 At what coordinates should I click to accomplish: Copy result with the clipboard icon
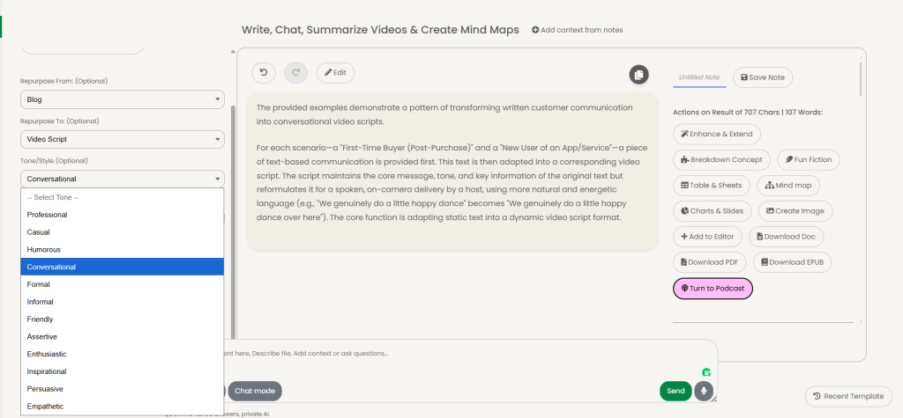click(639, 75)
